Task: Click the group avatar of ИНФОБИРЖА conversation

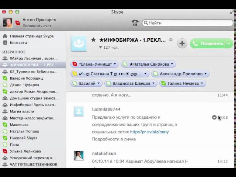Action: click(x=79, y=44)
